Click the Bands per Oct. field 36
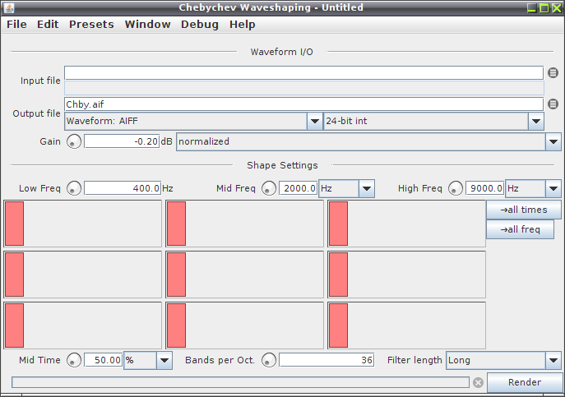The image size is (565, 397). [326, 360]
